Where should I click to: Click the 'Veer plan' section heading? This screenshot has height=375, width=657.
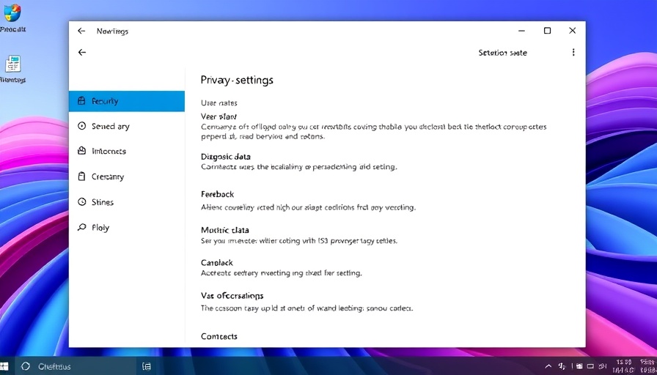tap(219, 116)
